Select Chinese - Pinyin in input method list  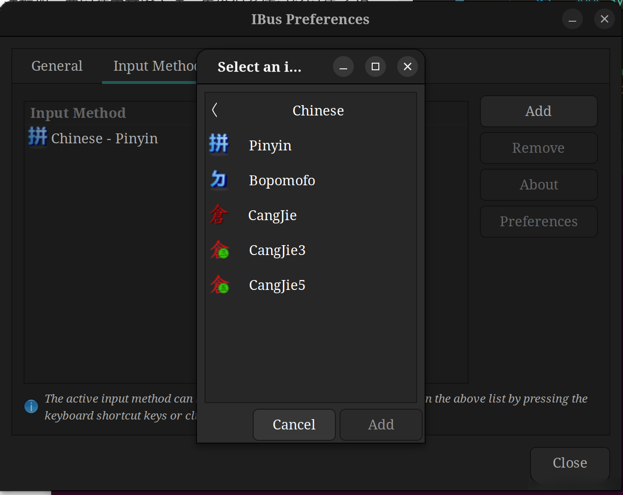[104, 139]
